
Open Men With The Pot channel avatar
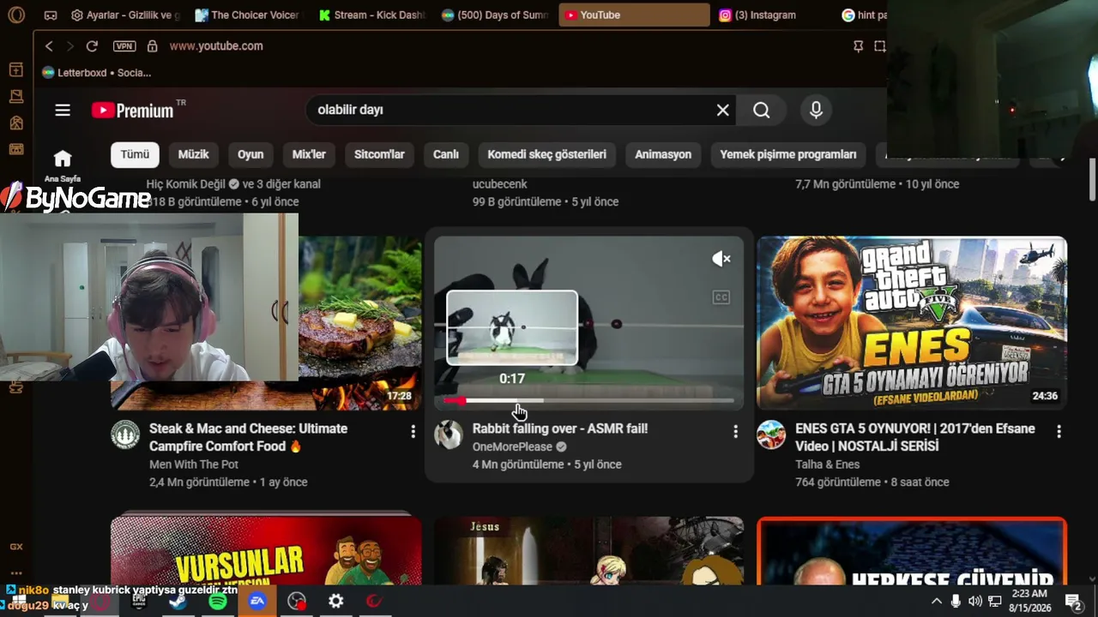point(125,435)
